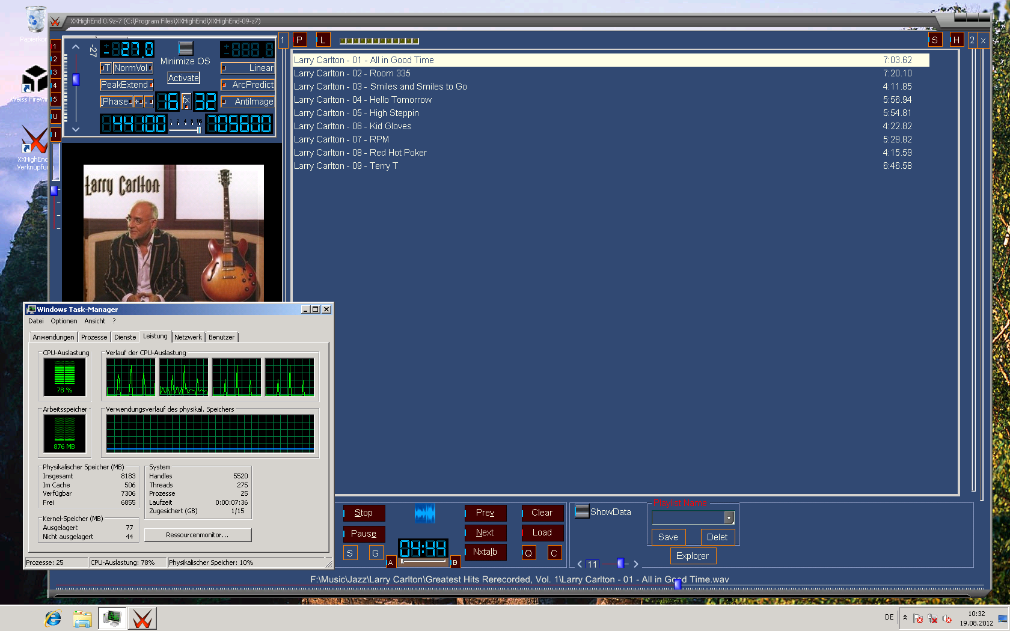Toggle the NormVol option
This screenshot has height=631, width=1010.
(132, 68)
